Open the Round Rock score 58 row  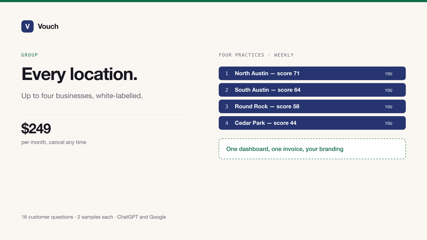pos(312,106)
